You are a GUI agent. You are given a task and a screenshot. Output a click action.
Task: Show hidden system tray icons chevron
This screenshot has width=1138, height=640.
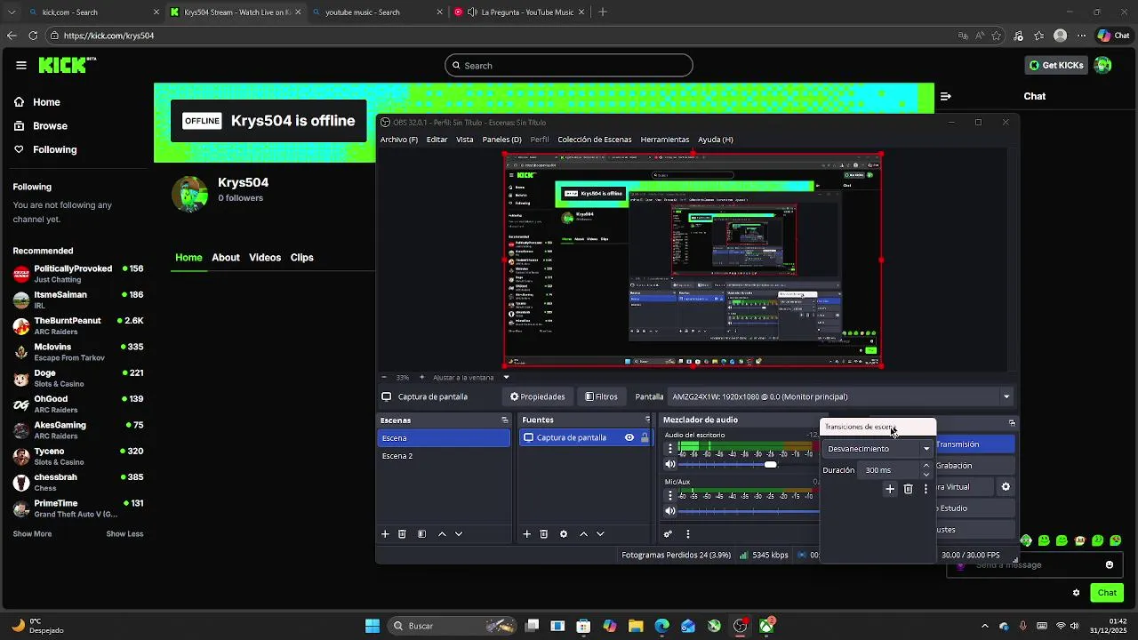984,626
